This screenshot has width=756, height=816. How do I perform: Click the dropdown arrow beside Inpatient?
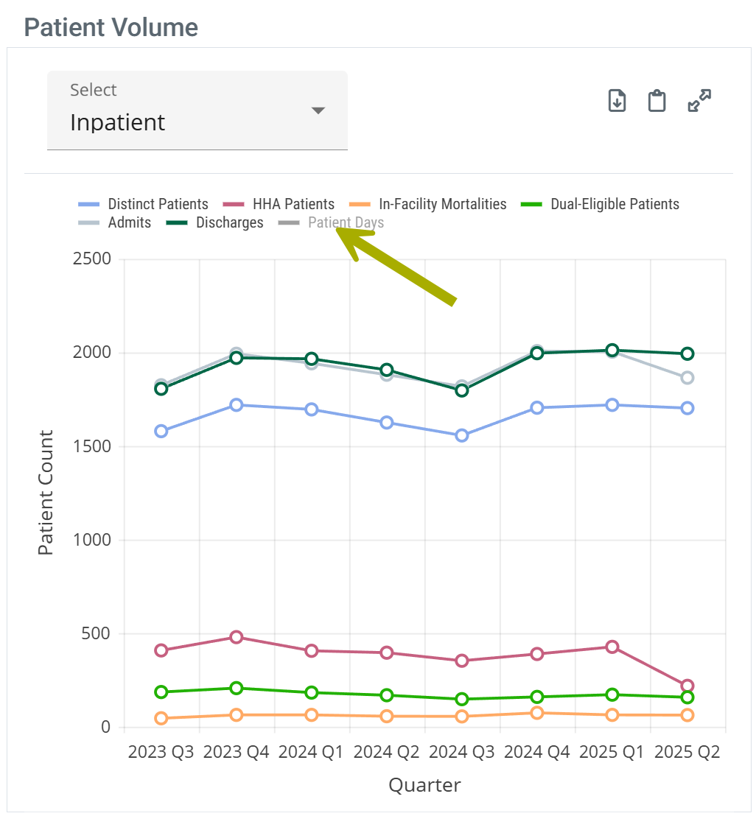(x=318, y=110)
